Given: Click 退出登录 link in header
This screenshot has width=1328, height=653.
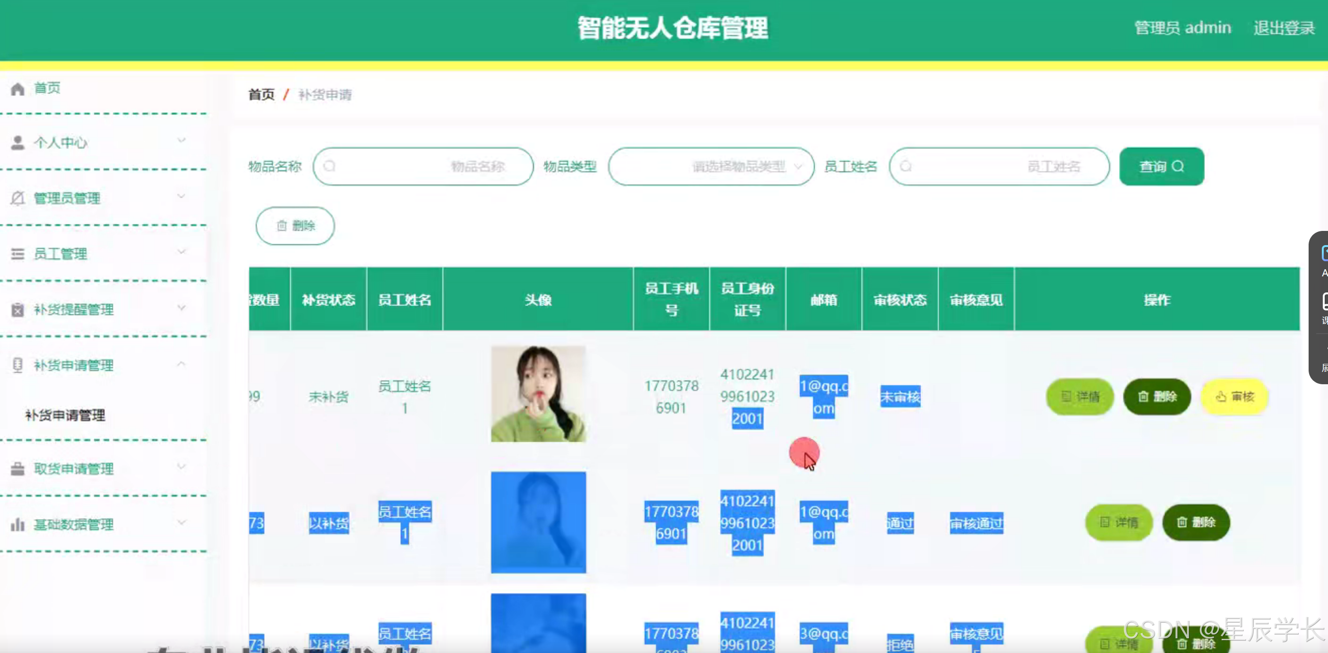Looking at the screenshot, I should click(x=1284, y=28).
